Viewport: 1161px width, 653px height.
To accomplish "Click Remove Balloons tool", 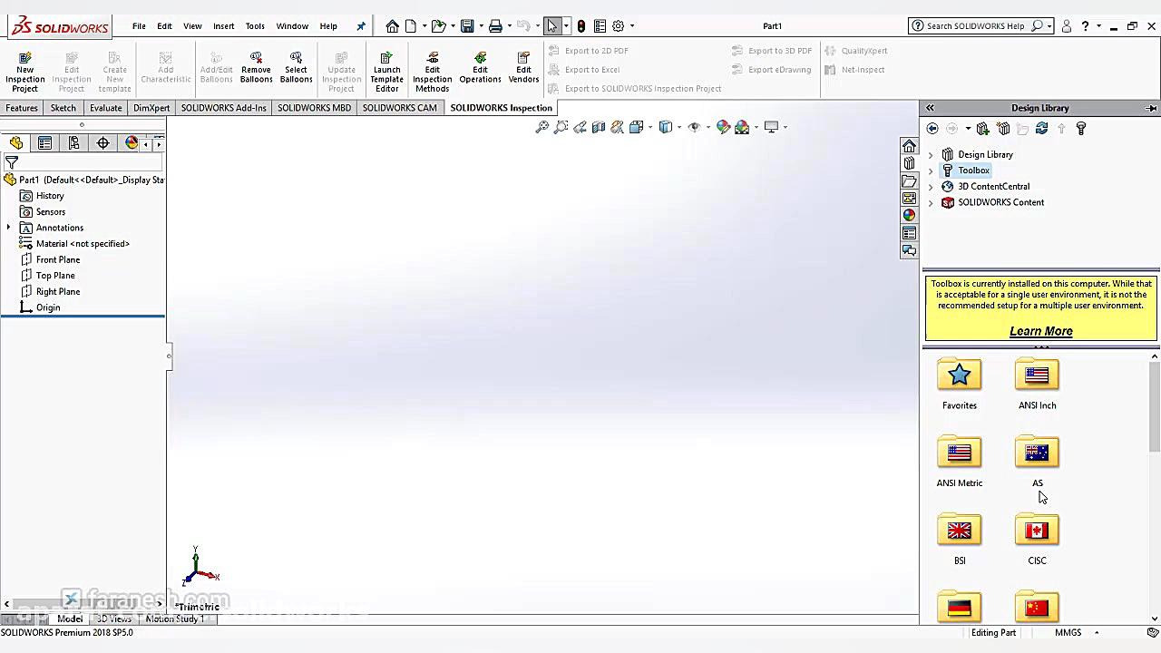I will pos(256,67).
